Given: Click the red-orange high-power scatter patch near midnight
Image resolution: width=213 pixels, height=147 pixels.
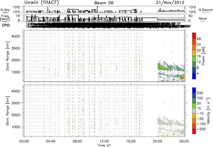Looking at the screenshot, I should [x=182, y=78].
